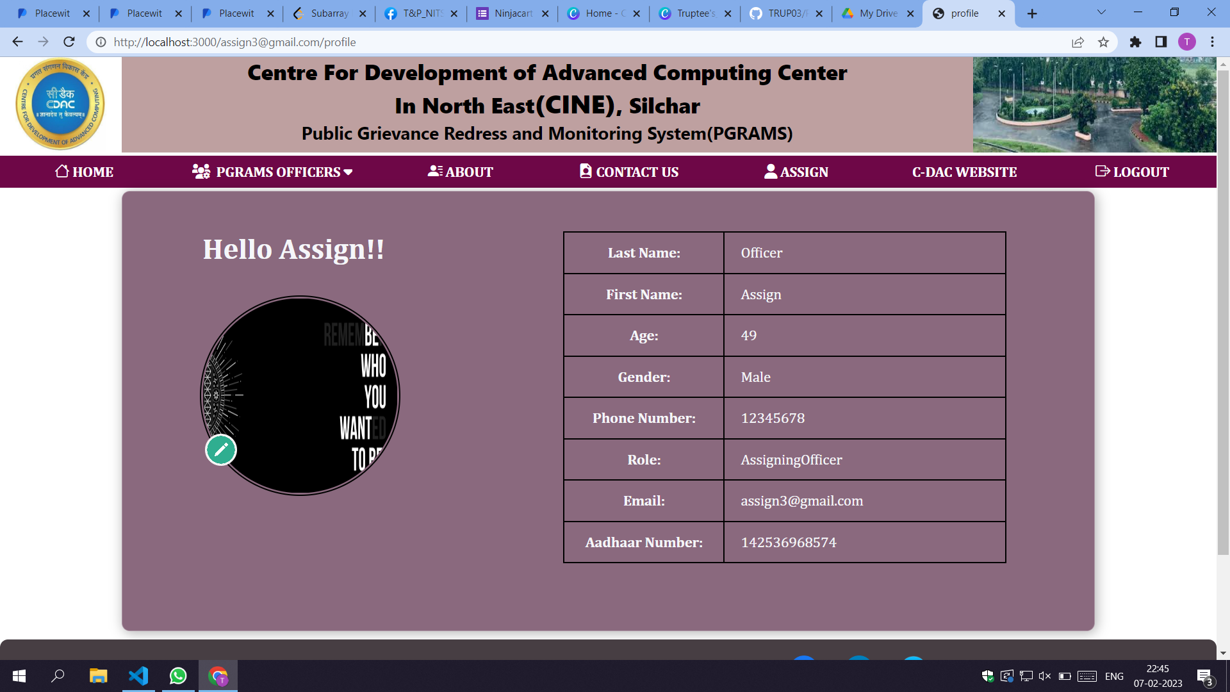This screenshot has height=692, width=1230.
Task: Click the circular profile picture
Action: tap(300, 395)
